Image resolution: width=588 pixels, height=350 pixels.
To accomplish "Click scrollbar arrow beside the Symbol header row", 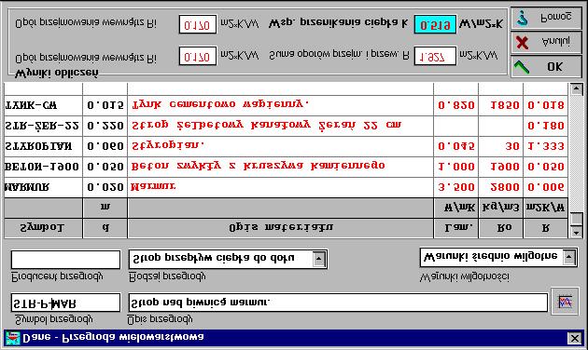I will tap(577, 232).
